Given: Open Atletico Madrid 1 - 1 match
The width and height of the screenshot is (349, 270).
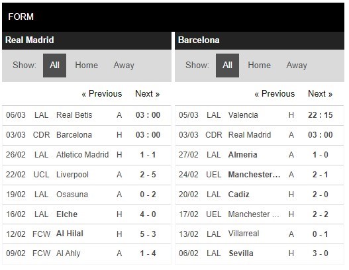Looking at the screenshot, I should [87, 155].
